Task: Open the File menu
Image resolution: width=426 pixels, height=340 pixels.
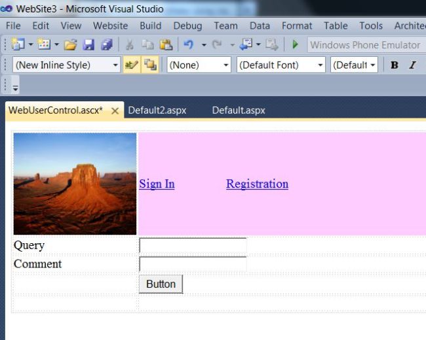Action: pyautogui.click(x=13, y=25)
